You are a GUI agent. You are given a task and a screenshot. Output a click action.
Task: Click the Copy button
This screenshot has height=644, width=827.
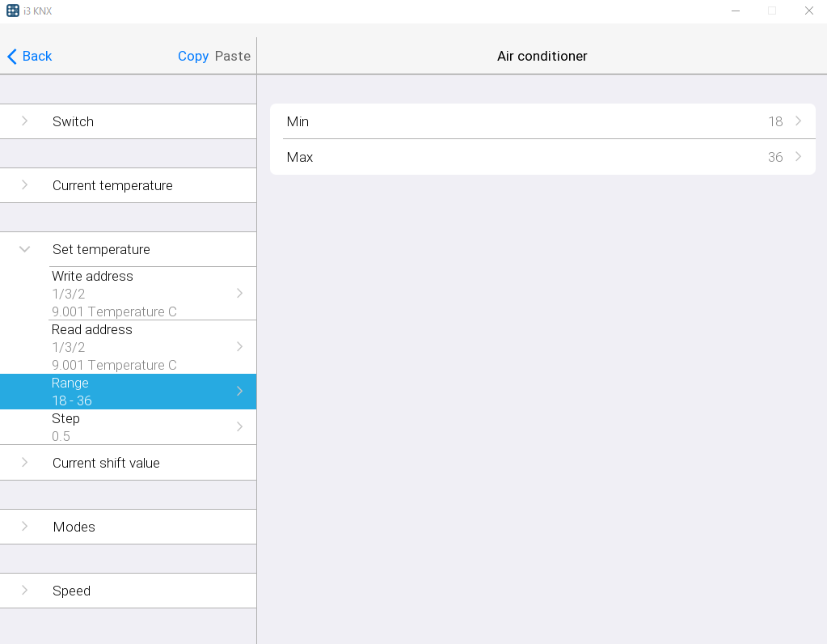193,56
